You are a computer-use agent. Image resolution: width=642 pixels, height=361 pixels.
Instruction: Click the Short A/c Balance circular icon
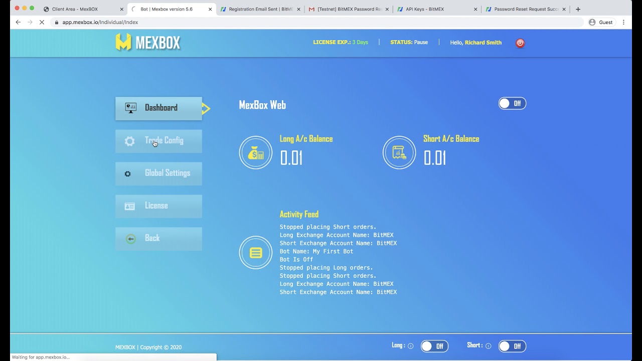pyautogui.click(x=399, y=152)
